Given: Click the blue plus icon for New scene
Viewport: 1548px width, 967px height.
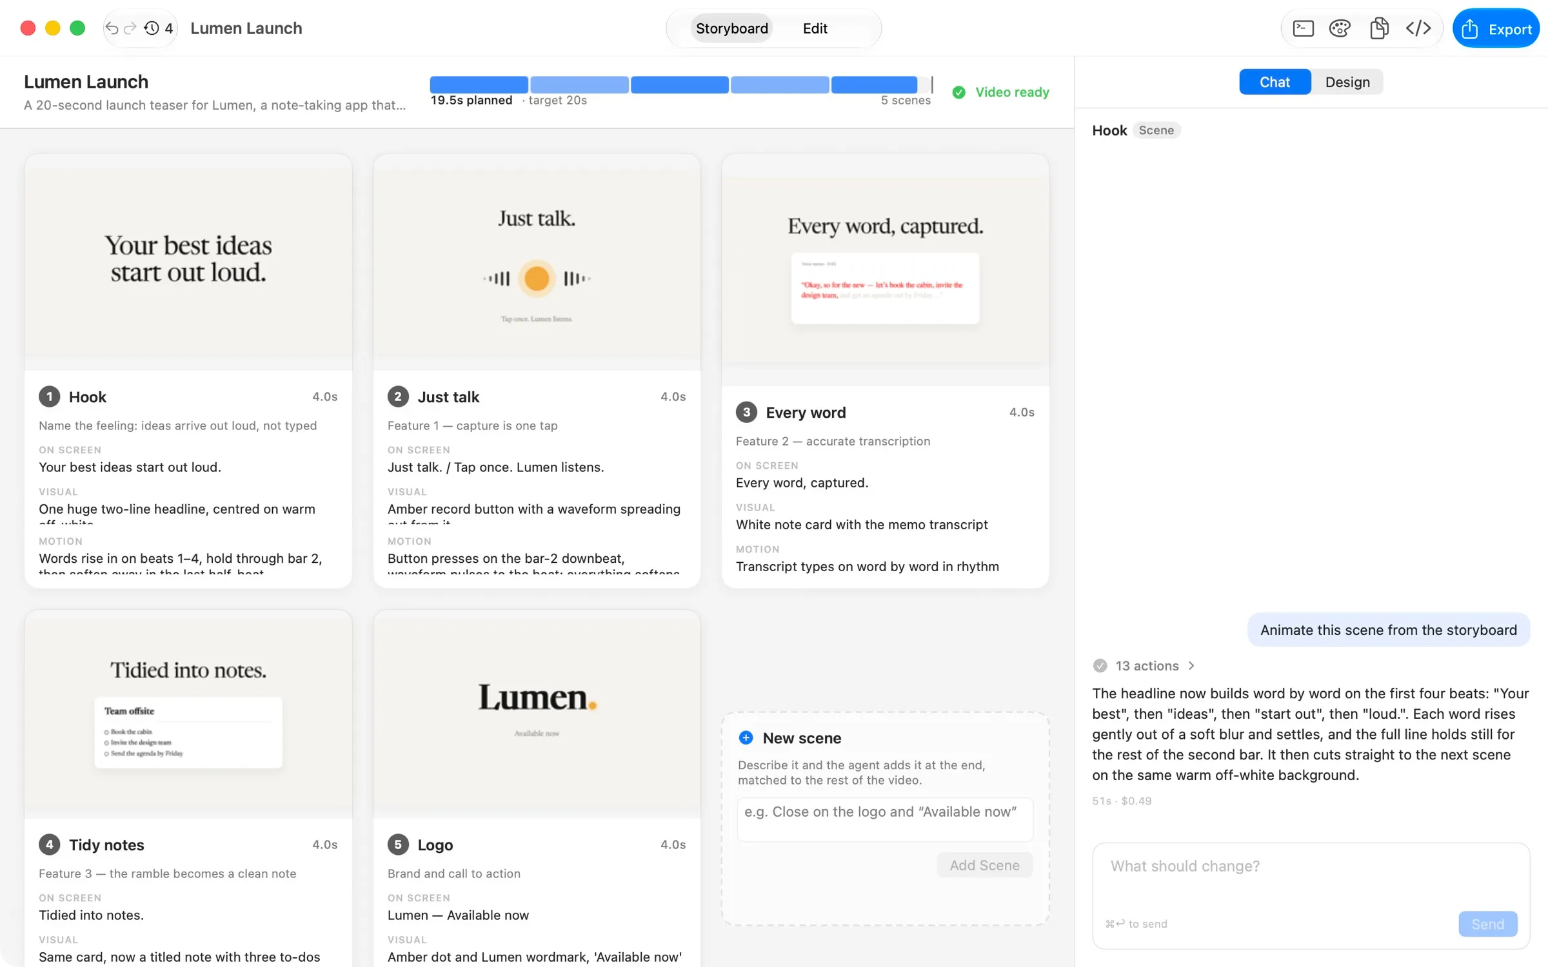Looking at the screenshot, I should [x=746, y=737].
